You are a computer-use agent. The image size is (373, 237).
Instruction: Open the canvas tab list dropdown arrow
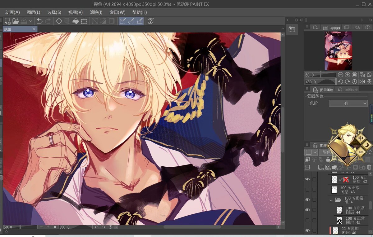(283, 29)
